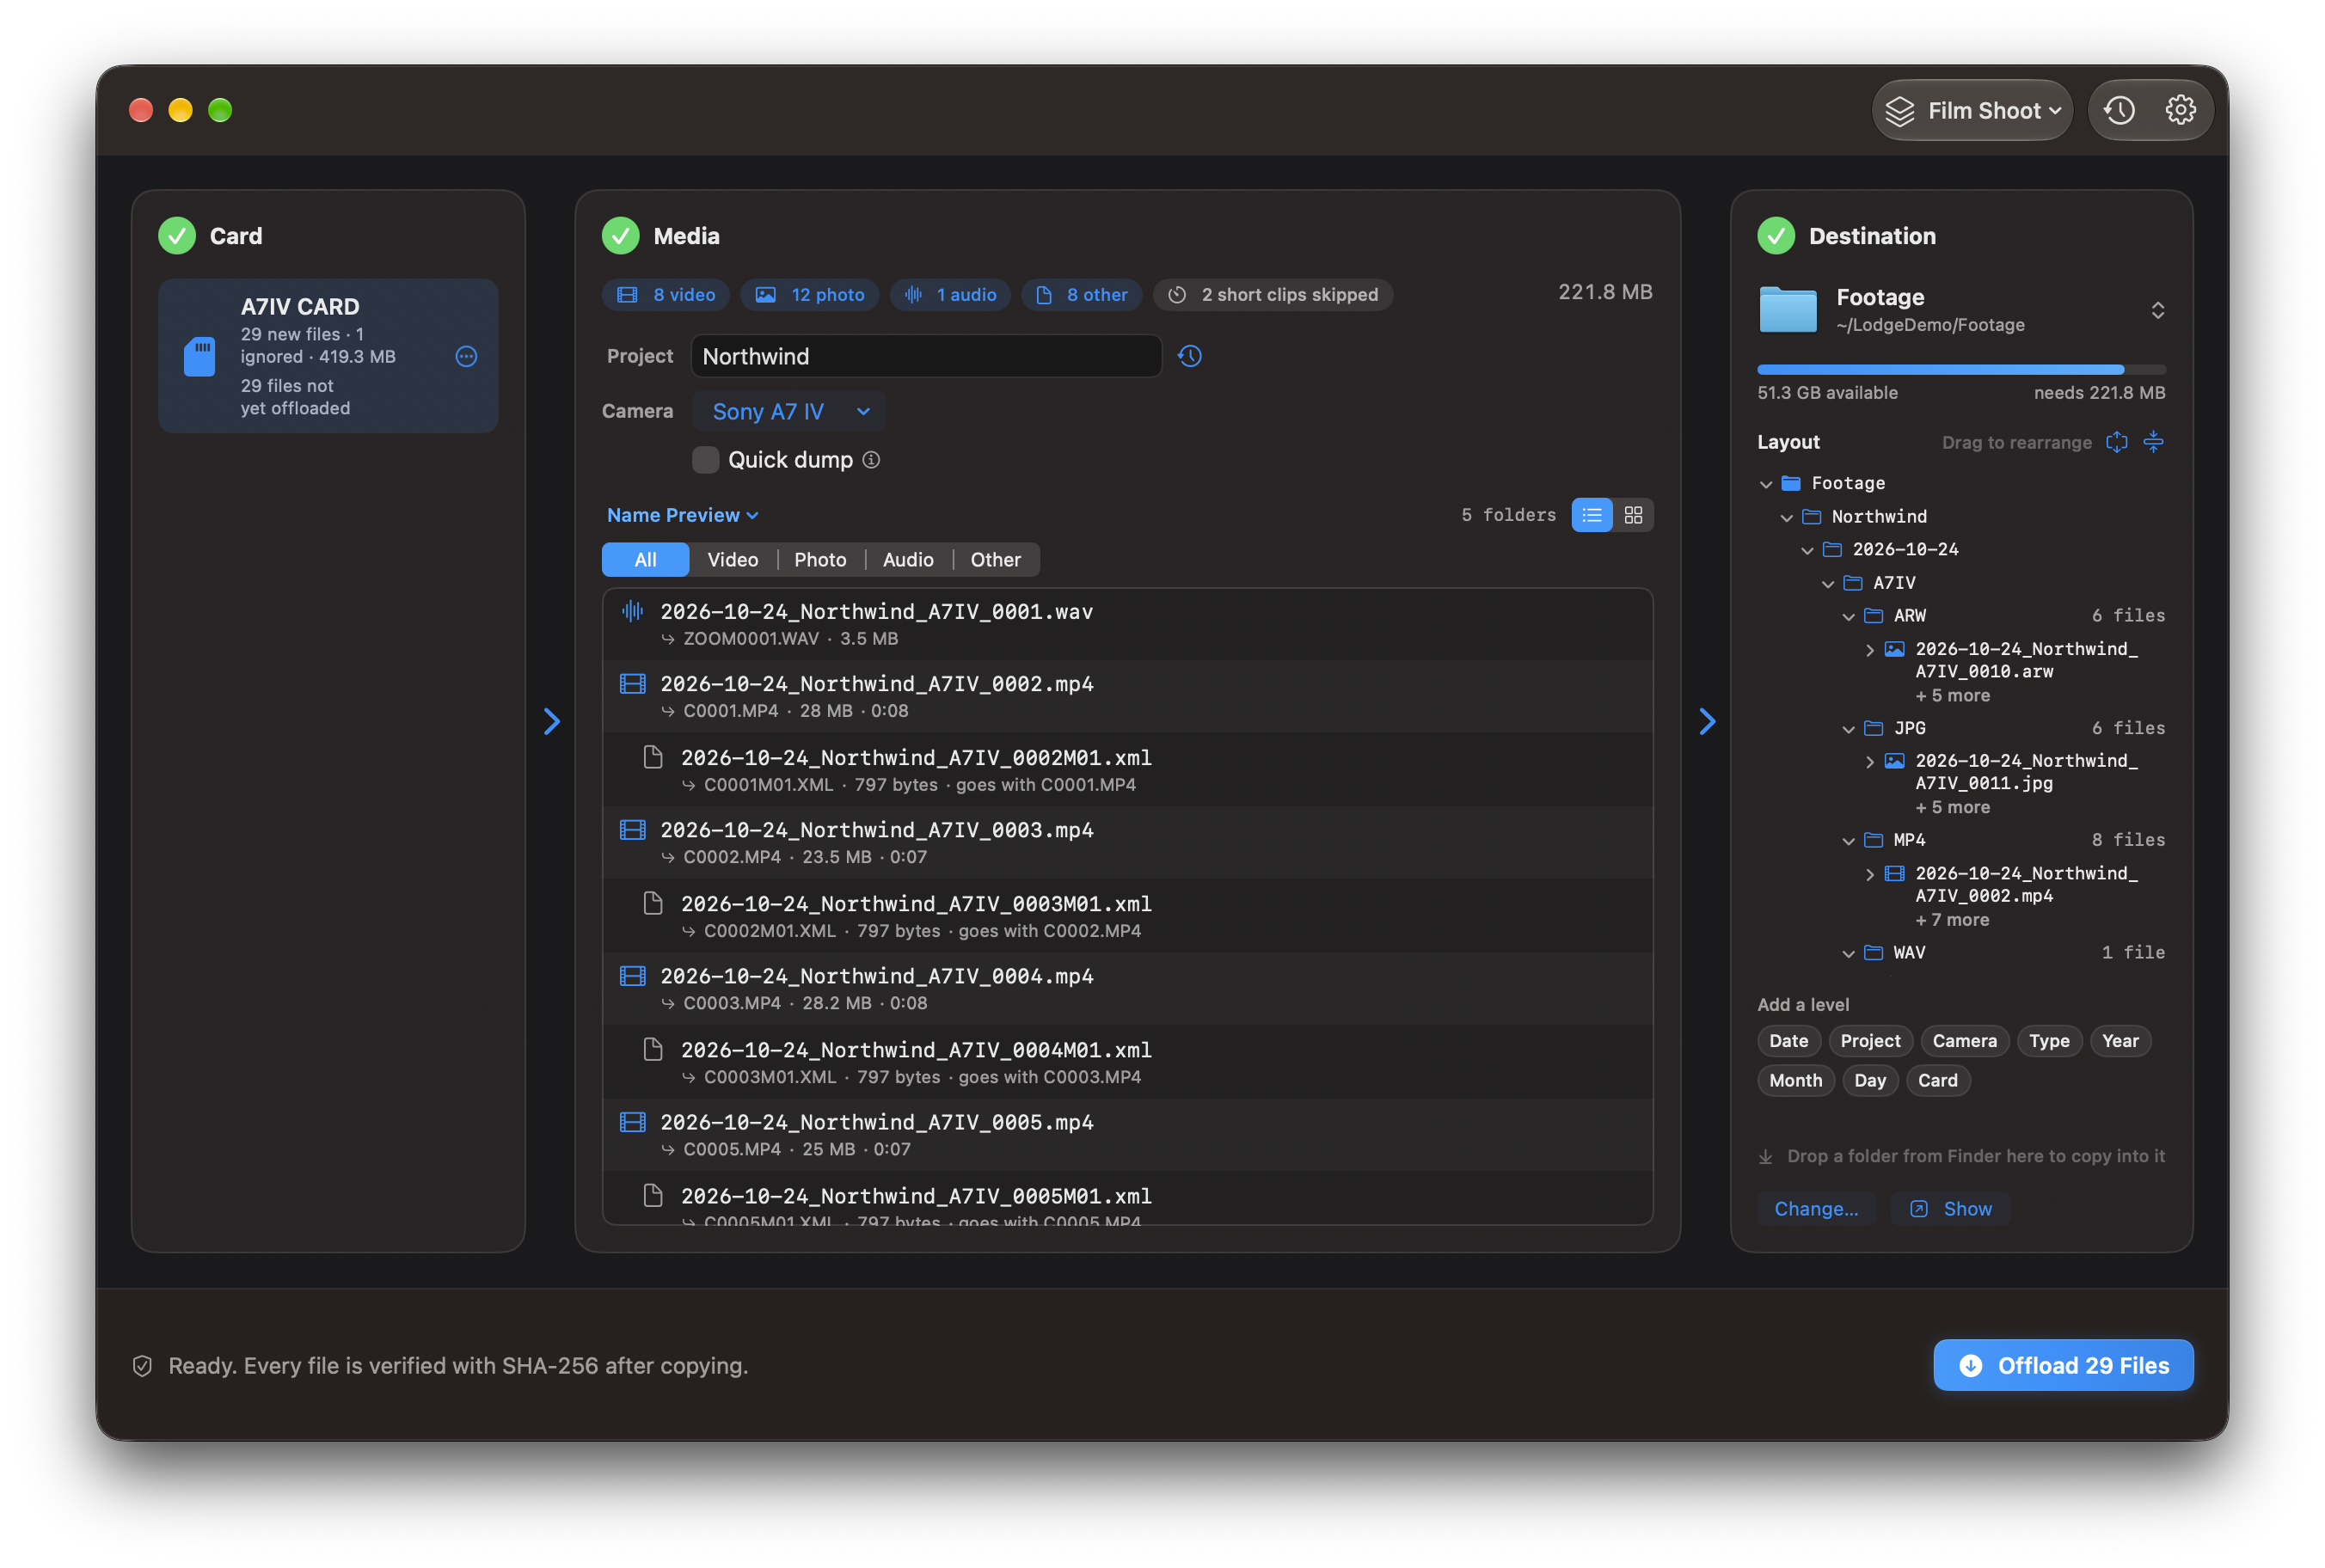Open the A7IV CARD options ellipsis
Image resolution: width=2325 pixels, height=1568 pixels.
point(466,356)
